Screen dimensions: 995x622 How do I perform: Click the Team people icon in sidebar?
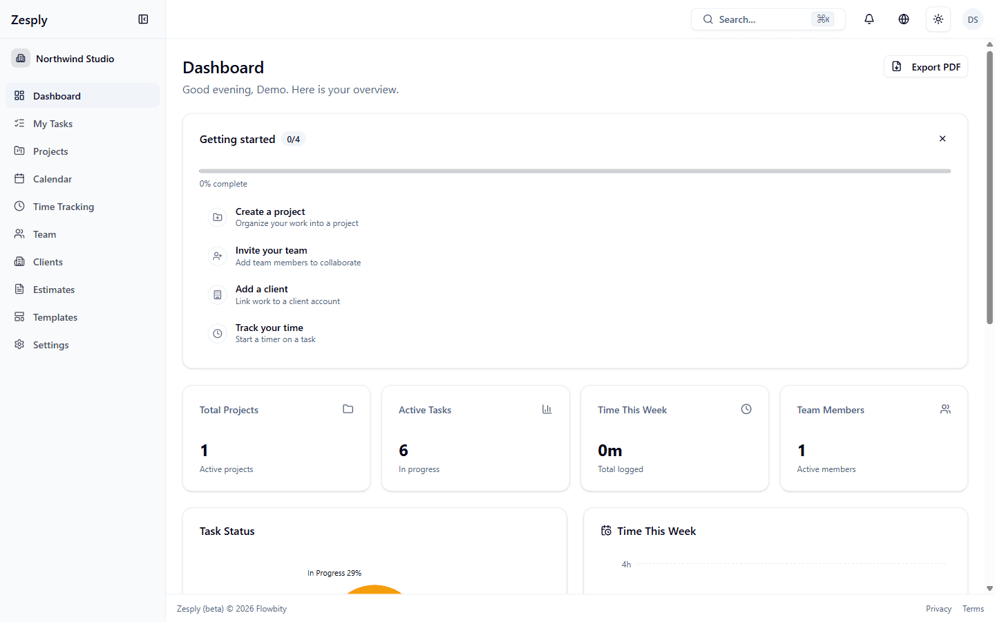(x=19, y=234)
